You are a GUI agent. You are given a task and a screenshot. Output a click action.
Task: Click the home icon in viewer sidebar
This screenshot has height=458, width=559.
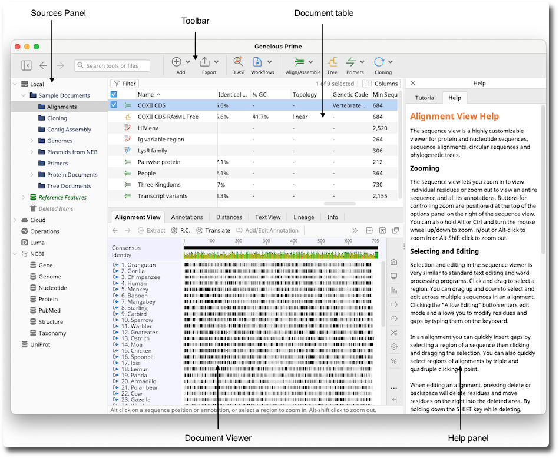[394, 262]
